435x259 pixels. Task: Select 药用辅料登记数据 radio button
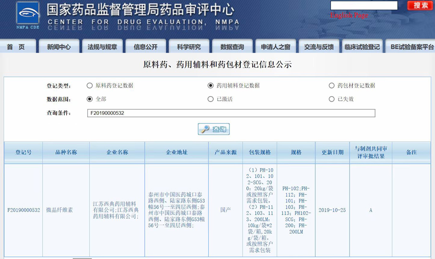tap(211, 86)
